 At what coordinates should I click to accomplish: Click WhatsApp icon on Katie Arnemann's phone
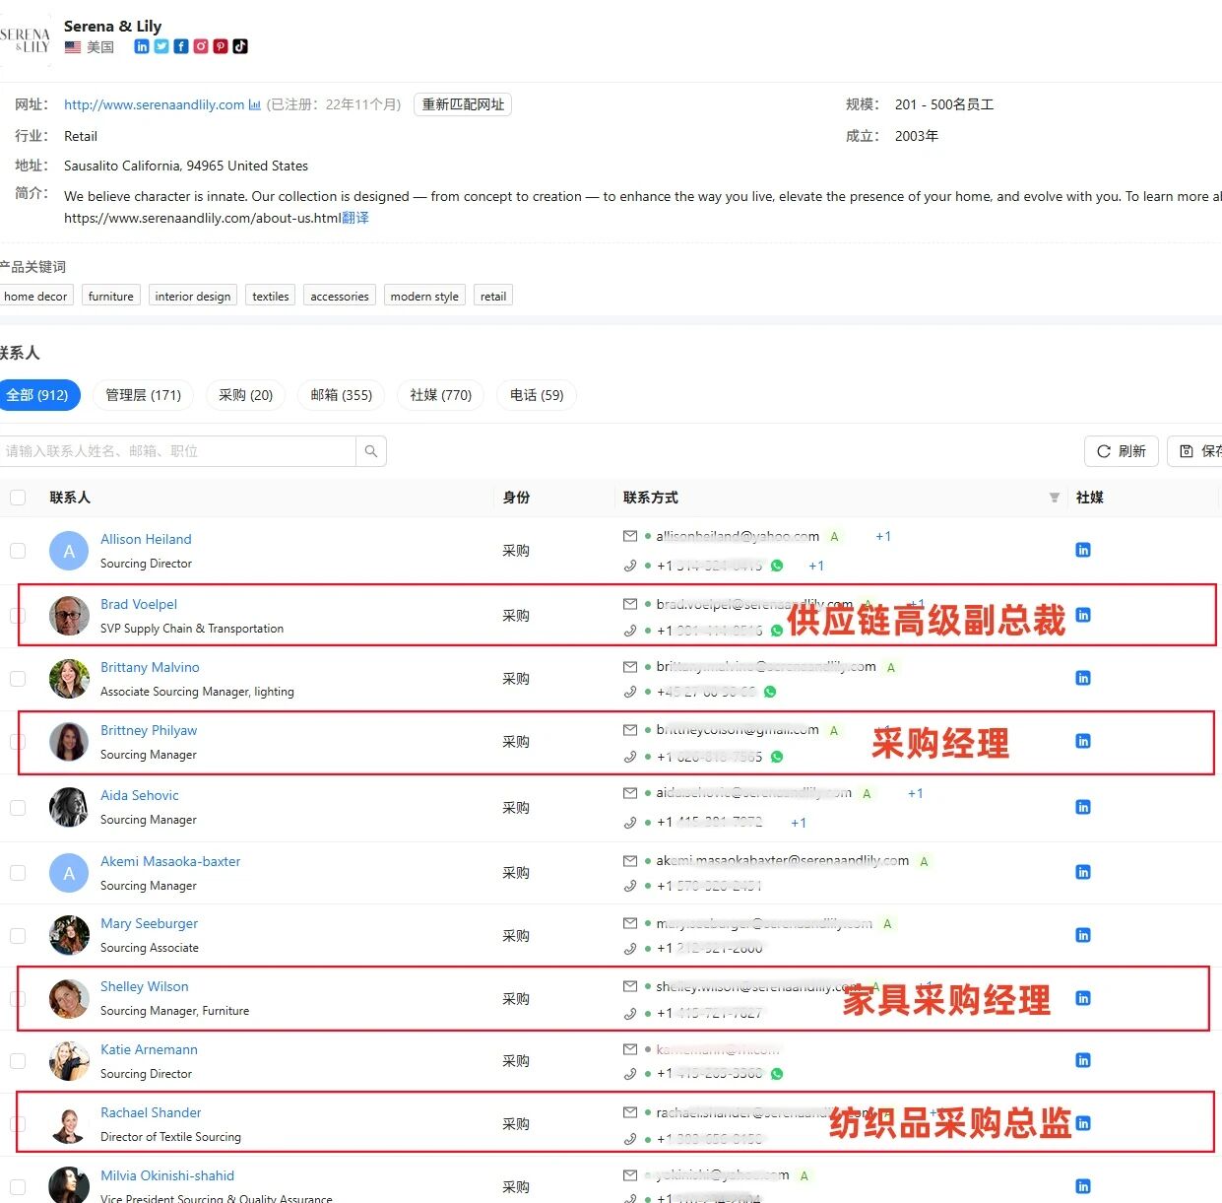click(777, 1074)
